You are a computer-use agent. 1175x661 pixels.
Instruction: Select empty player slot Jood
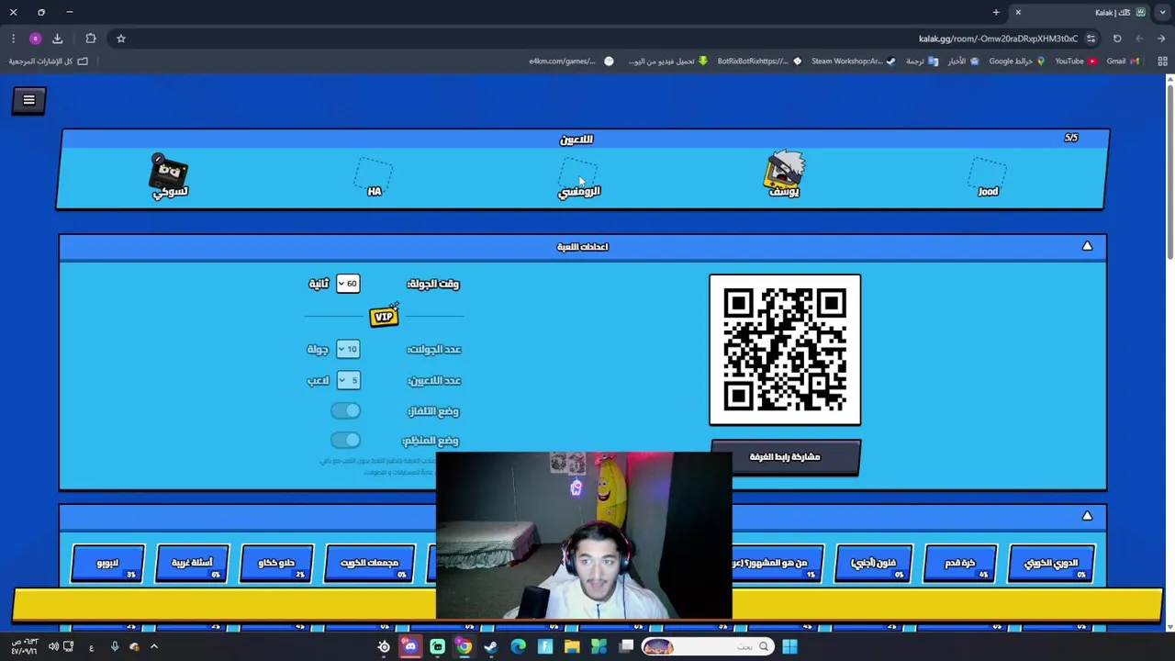[x=988, y=177]
